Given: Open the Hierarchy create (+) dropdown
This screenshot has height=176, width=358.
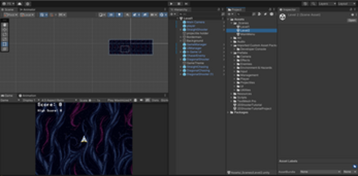Looking at the screenshot, I should coord(173,14).
